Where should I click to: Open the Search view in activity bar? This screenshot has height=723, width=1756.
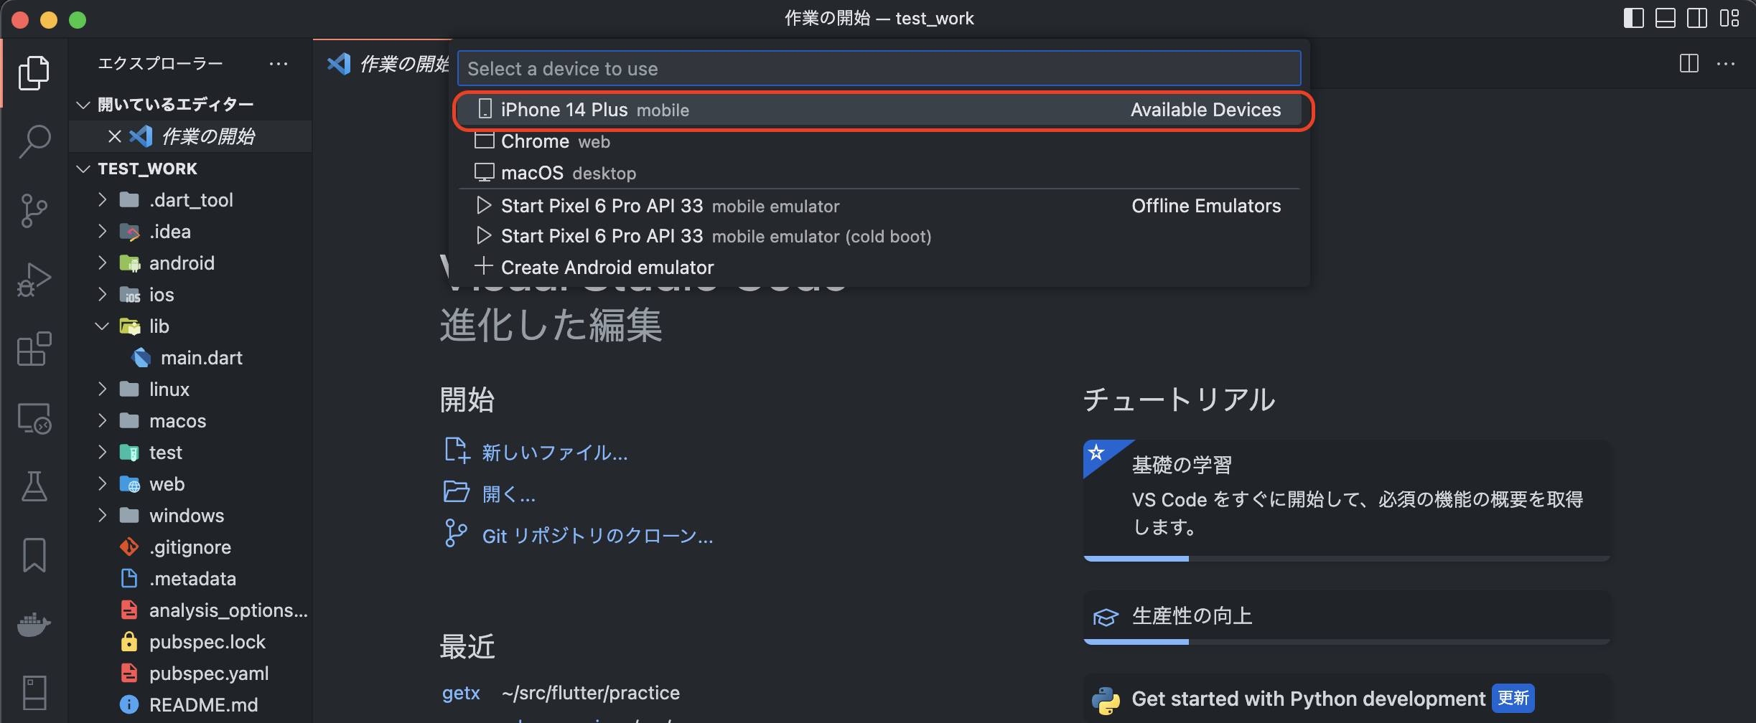[34, 141]
